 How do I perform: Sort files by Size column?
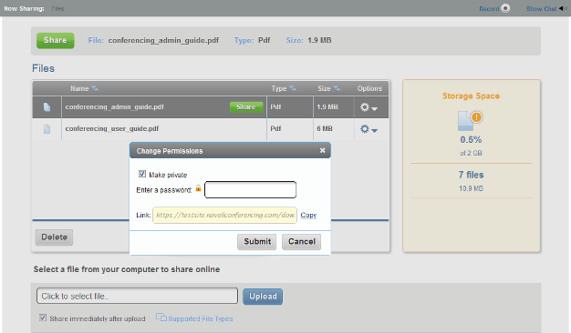click(329, 88)
